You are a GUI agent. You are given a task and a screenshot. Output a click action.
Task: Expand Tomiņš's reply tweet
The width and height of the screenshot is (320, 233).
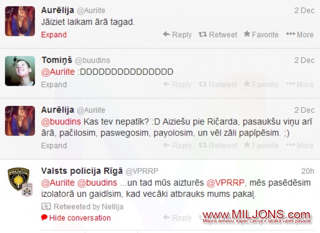(x=54, y=84)
